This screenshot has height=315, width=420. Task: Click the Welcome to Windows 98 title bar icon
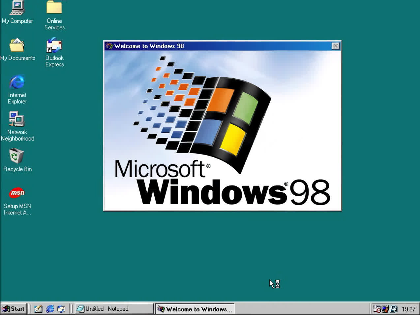[109, 46]
